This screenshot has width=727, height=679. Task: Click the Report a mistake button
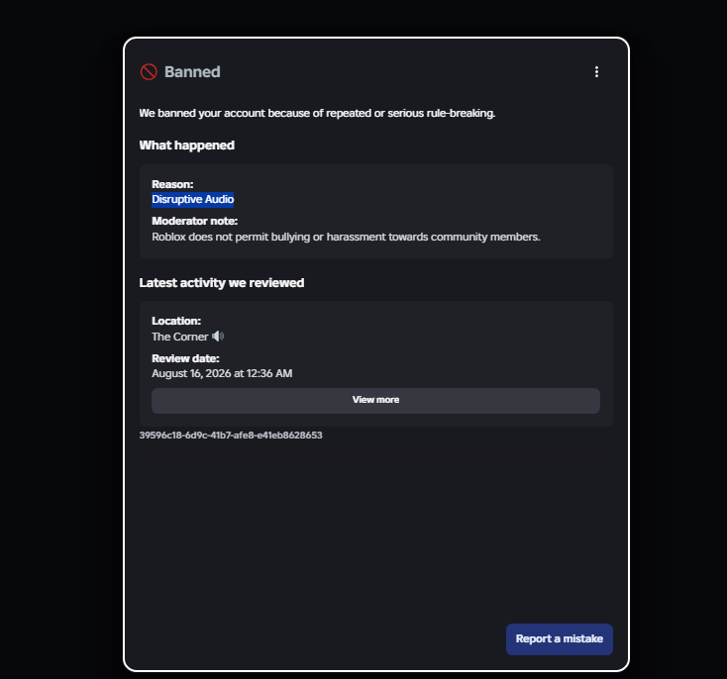point(560,639)
